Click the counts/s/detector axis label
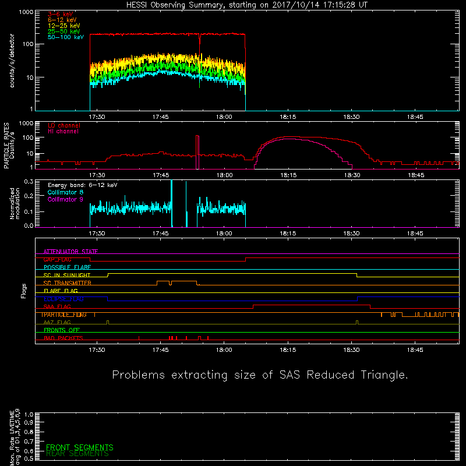 (x=12, y=61)
